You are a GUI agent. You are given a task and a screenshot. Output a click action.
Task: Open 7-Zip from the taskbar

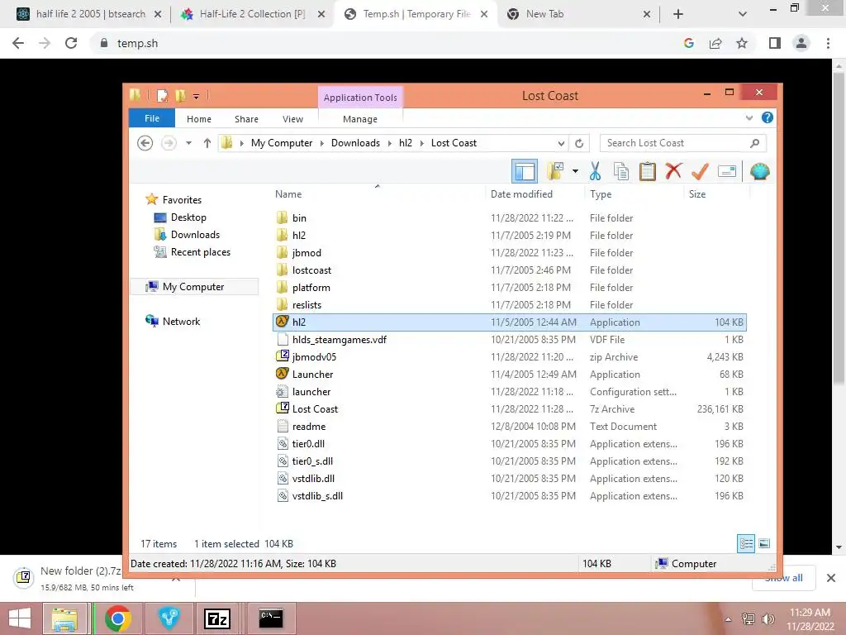pos(217,618)
